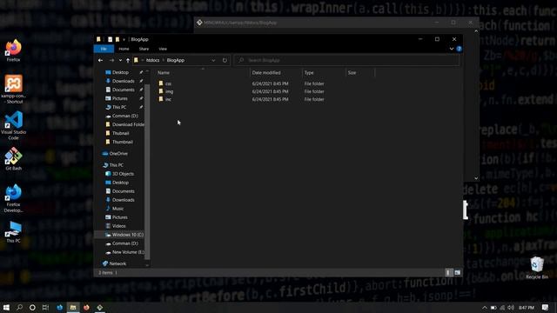
Task: Open the recent locations dropdown arrow
Action: tap(120, 60)
